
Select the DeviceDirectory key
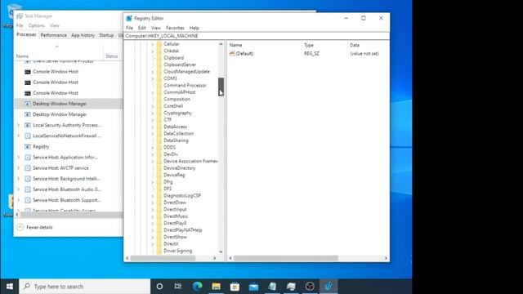click(180, 168)
